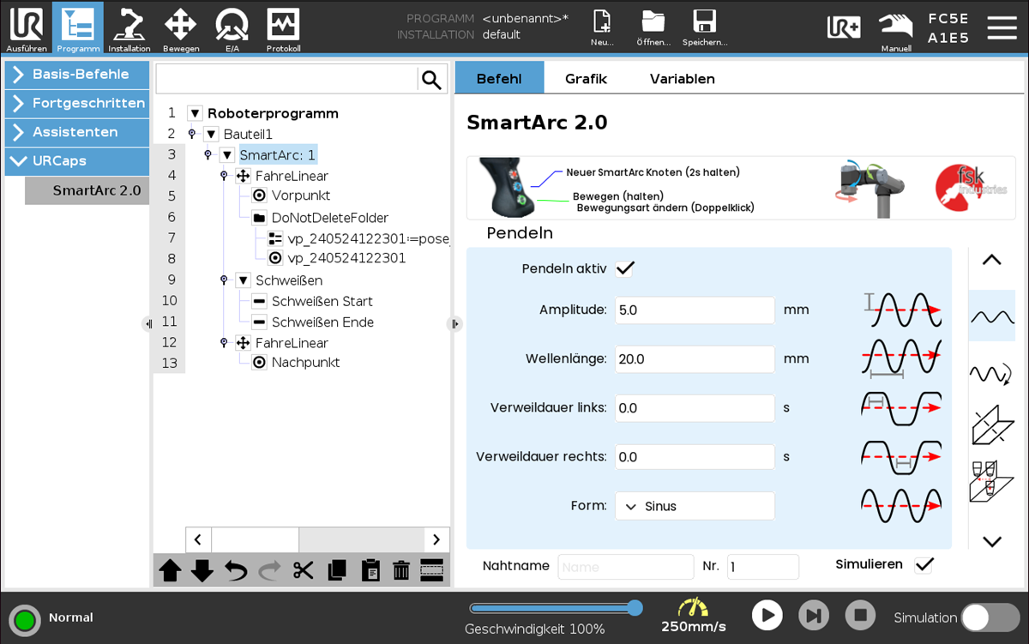Image resolution: width=1029 pixels, height=644 pixels.
Task: Open the Bewegen (Move) view
Action: pyautogui.click(x=180, y=28)
